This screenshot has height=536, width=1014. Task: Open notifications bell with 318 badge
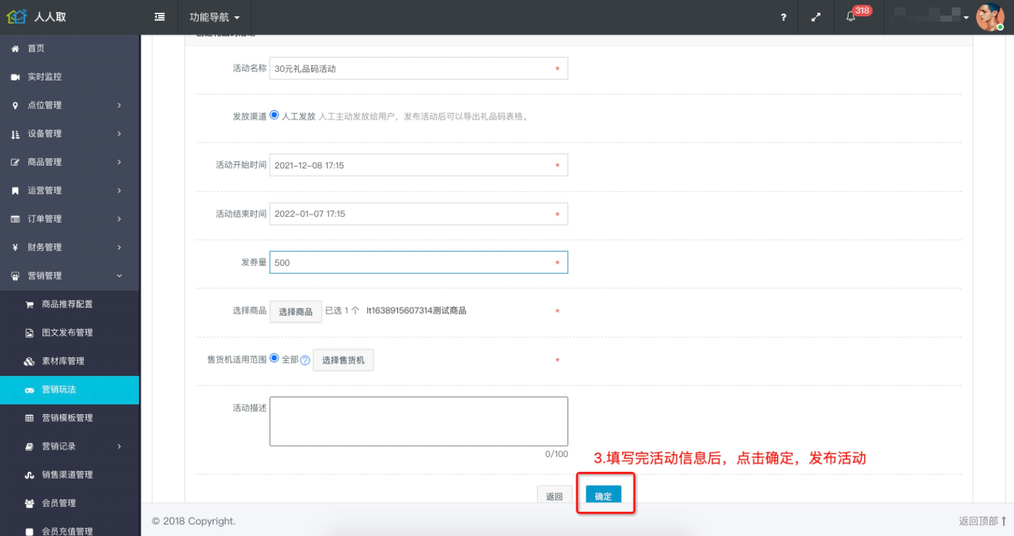coord(851,17)
